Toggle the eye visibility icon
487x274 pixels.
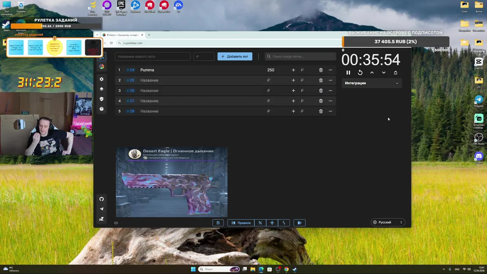click(x=116, y=223)
